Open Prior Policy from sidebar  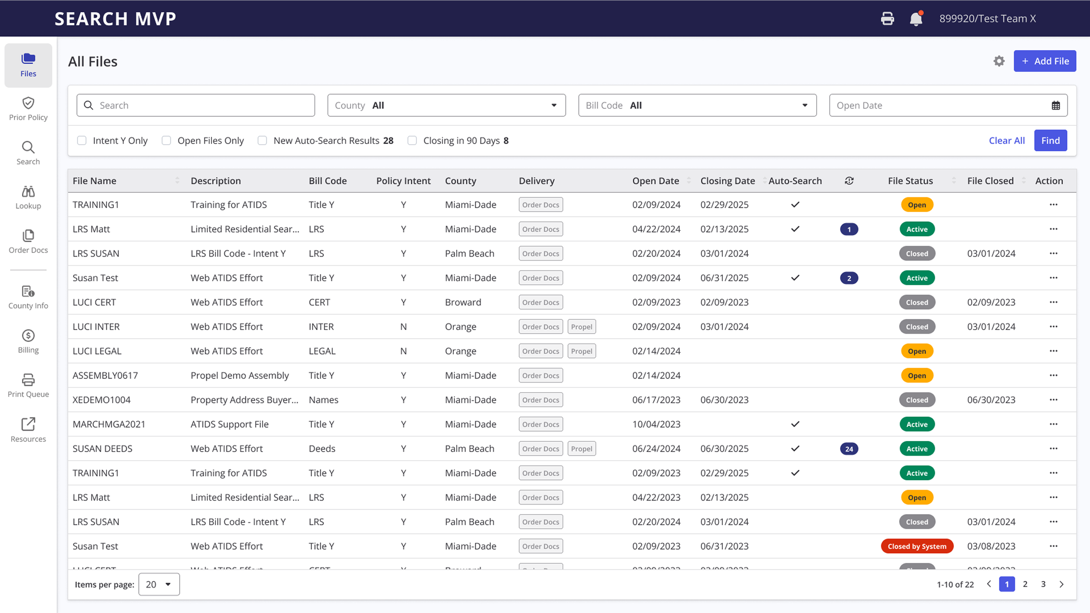pyautogui.click(x=28, y=109)
